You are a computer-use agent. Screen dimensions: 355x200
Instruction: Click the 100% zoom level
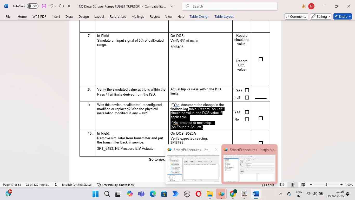point(350,185)
